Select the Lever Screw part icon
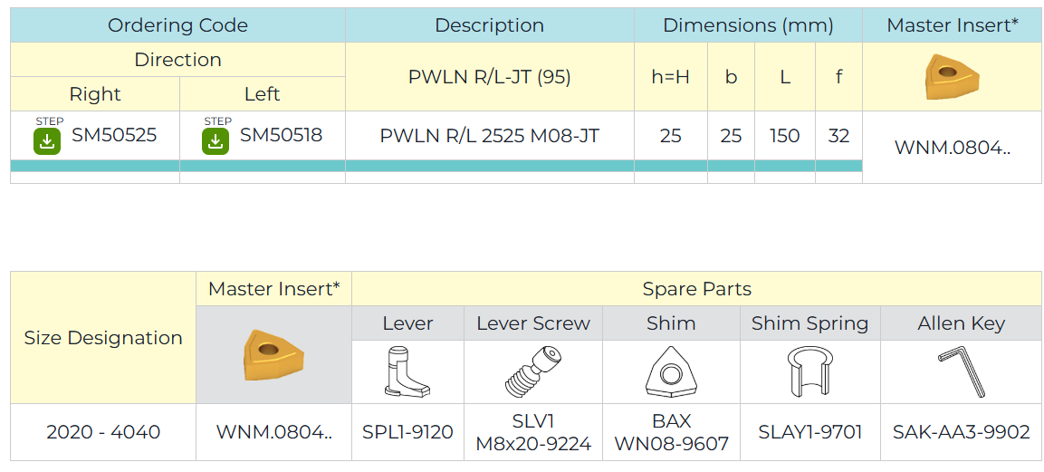The image size is (1044, 472). tap(532, 372)
